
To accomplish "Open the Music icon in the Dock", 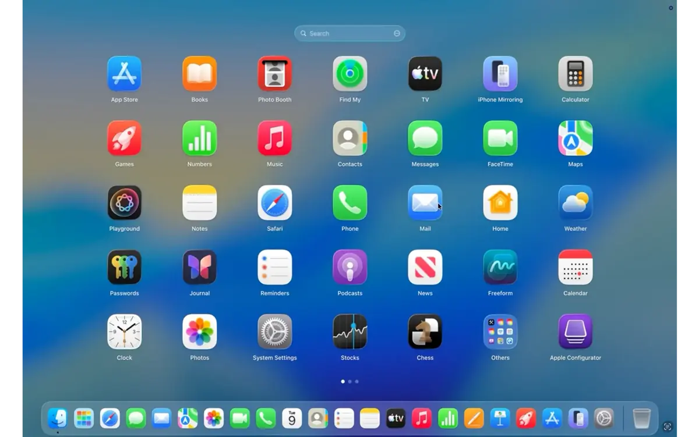I will 422,418.
